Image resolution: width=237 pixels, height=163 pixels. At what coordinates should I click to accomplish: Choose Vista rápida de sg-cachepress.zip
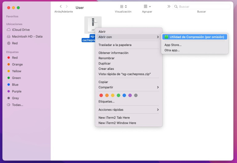click(x=129, y=74)
